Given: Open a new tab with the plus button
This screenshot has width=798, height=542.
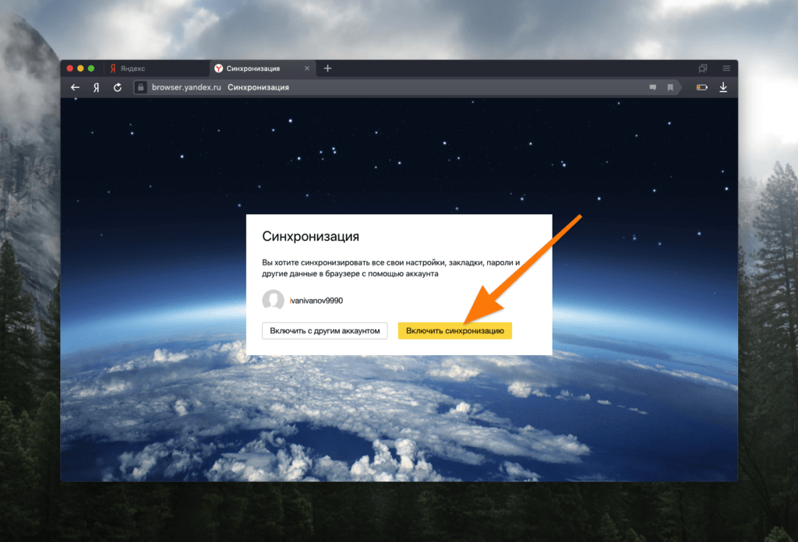Looking at the screenshot, I should tap(328, 68).
